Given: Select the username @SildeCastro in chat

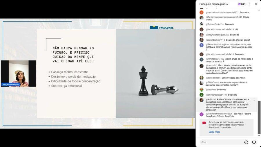Looking at the screenshot, I should [213, 83].
